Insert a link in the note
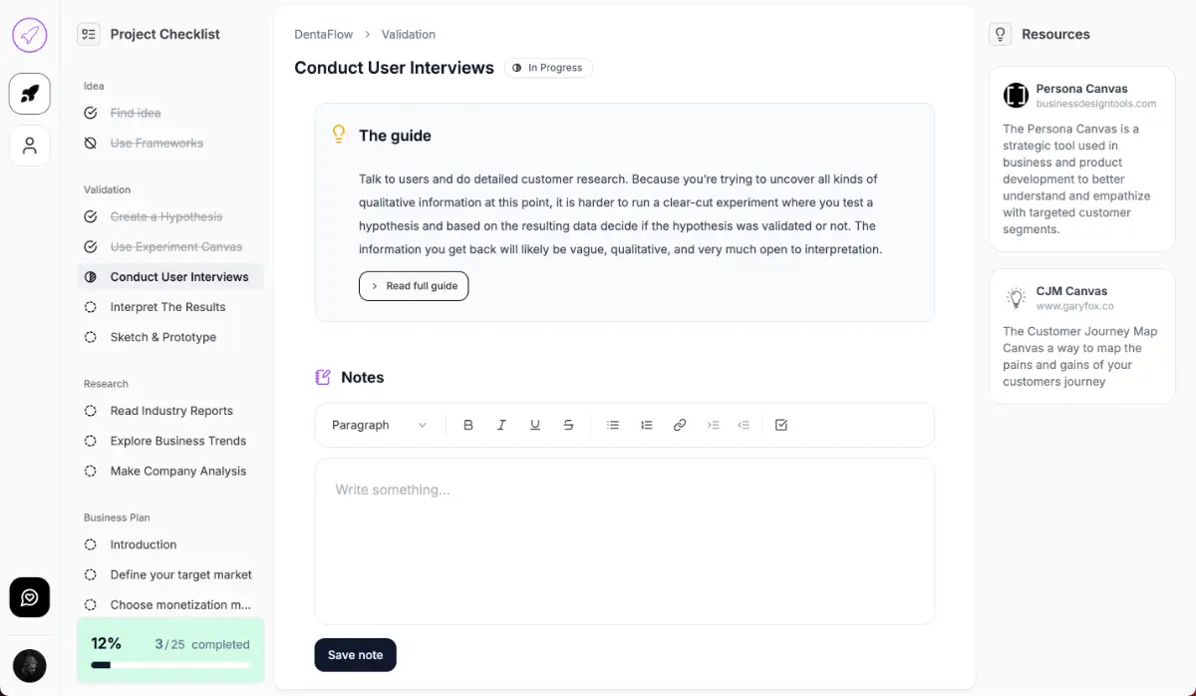Image resolution: width=1196 pixels, height=696 pixels. click(x=680, y=425)
